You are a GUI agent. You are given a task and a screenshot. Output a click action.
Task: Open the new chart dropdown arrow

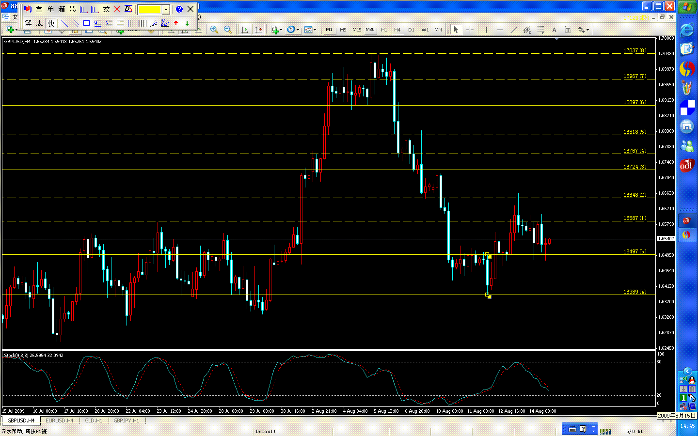[x=16, y=30]
